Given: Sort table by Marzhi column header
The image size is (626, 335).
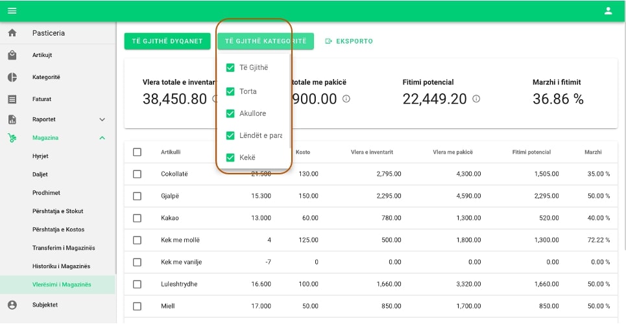Looking at the screenshot, I should tap(593, 152).
